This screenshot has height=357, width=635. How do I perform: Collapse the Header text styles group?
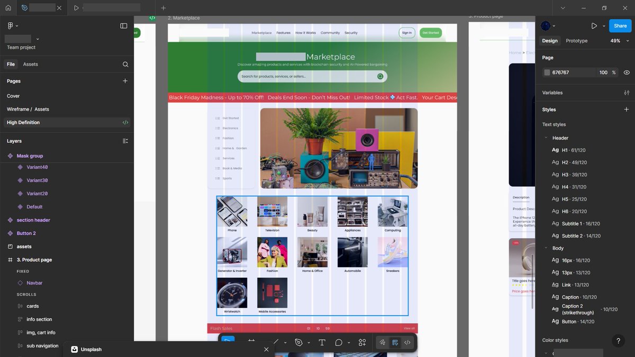pos(546,138)
